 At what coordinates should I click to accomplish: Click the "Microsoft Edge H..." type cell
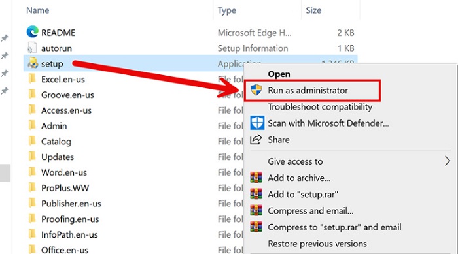click(x=255, y=33)
